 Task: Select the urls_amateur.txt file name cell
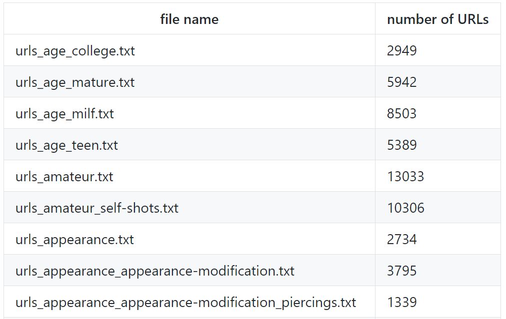(x=64, y=177)
